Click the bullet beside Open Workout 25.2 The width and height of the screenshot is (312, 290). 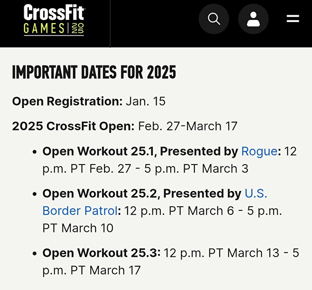tap(35, 194)
